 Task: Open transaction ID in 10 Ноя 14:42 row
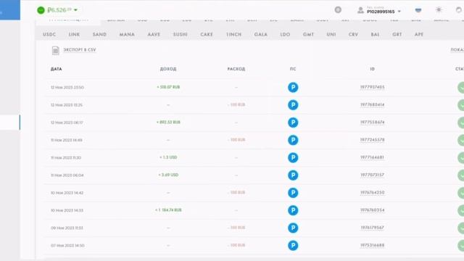(x=372, y=193)
